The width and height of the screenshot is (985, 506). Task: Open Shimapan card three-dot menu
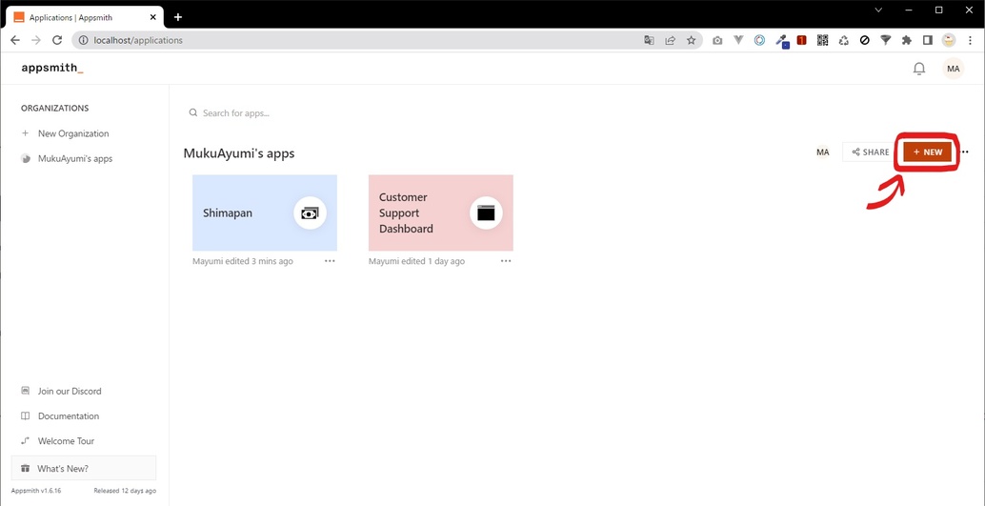(330, 261)
